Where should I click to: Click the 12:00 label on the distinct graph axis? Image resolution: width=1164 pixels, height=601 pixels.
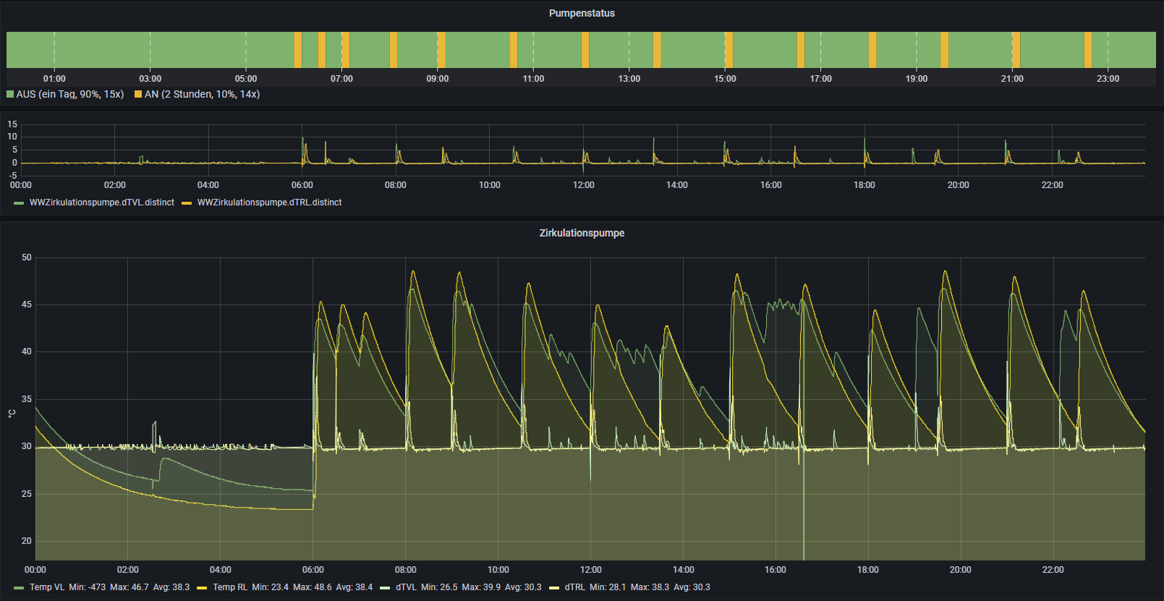pos(584,185)
